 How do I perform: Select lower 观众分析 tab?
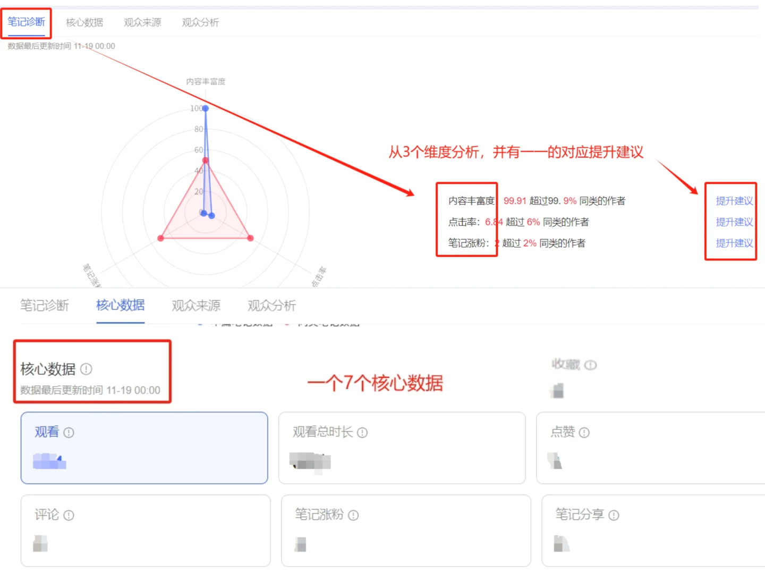coord(272,306)
